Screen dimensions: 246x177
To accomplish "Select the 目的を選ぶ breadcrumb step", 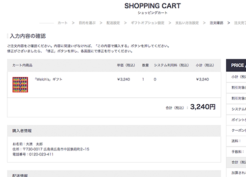I will pos(87,23).
